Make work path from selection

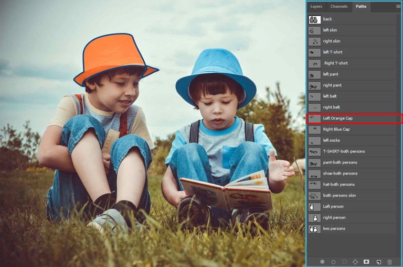355,262
